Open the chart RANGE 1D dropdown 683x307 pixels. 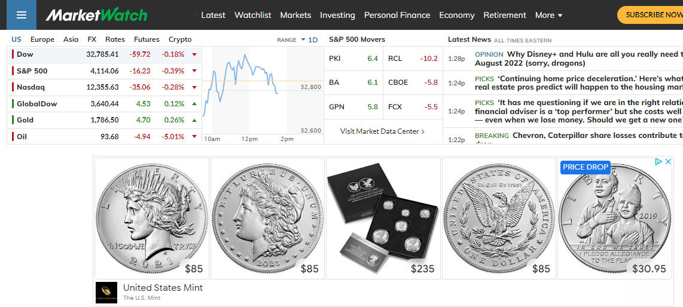(x=309, y=39)
